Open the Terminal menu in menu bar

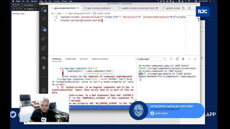tap(56, 1)
